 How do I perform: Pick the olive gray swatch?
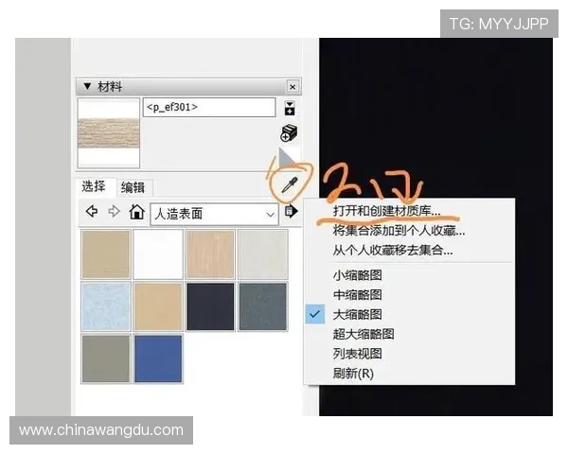pyautogui.click(x=106, y=358)
